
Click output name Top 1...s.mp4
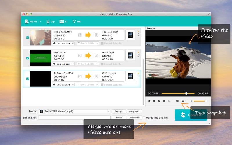click(x=110, y=32)
